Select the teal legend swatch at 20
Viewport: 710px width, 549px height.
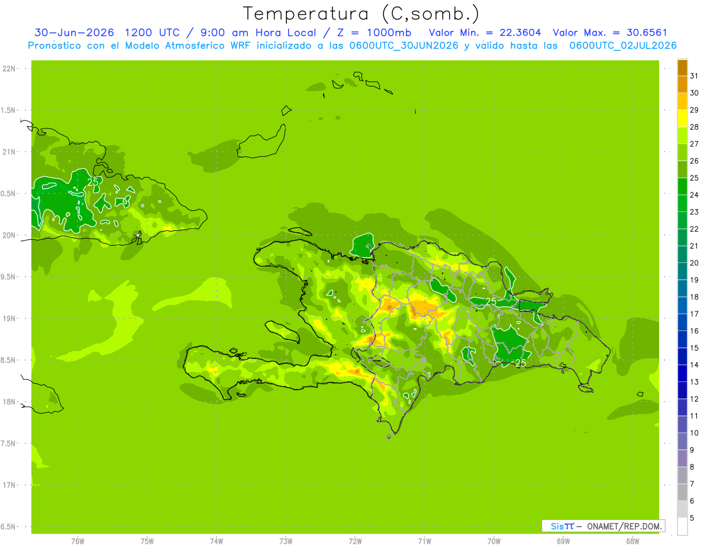682,255
